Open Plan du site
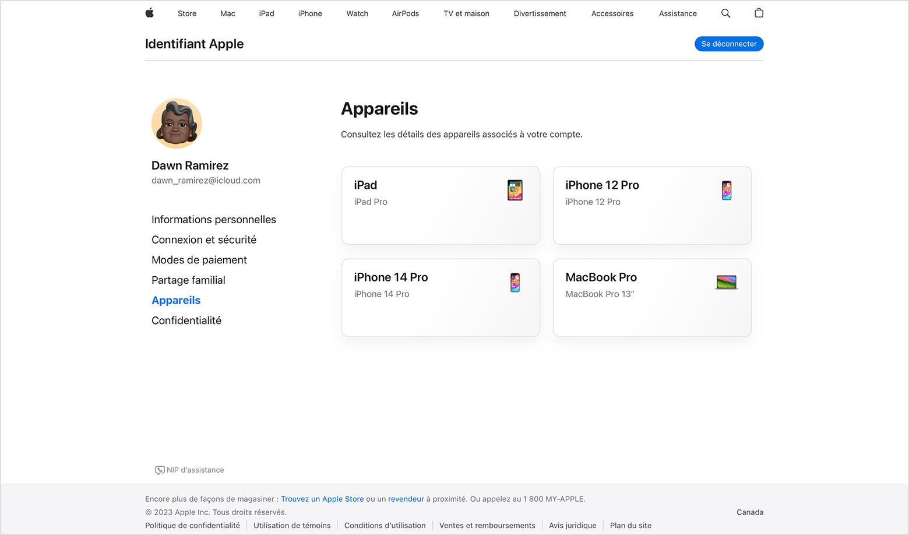The height and width of the screenshot is (535, 909). [631, 526]
